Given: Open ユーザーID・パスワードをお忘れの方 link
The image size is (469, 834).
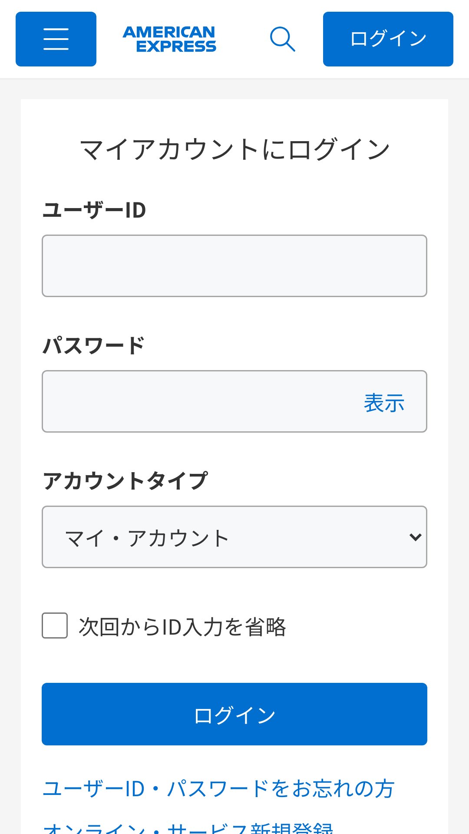Looking at the screenshot, I should (219, 788).
